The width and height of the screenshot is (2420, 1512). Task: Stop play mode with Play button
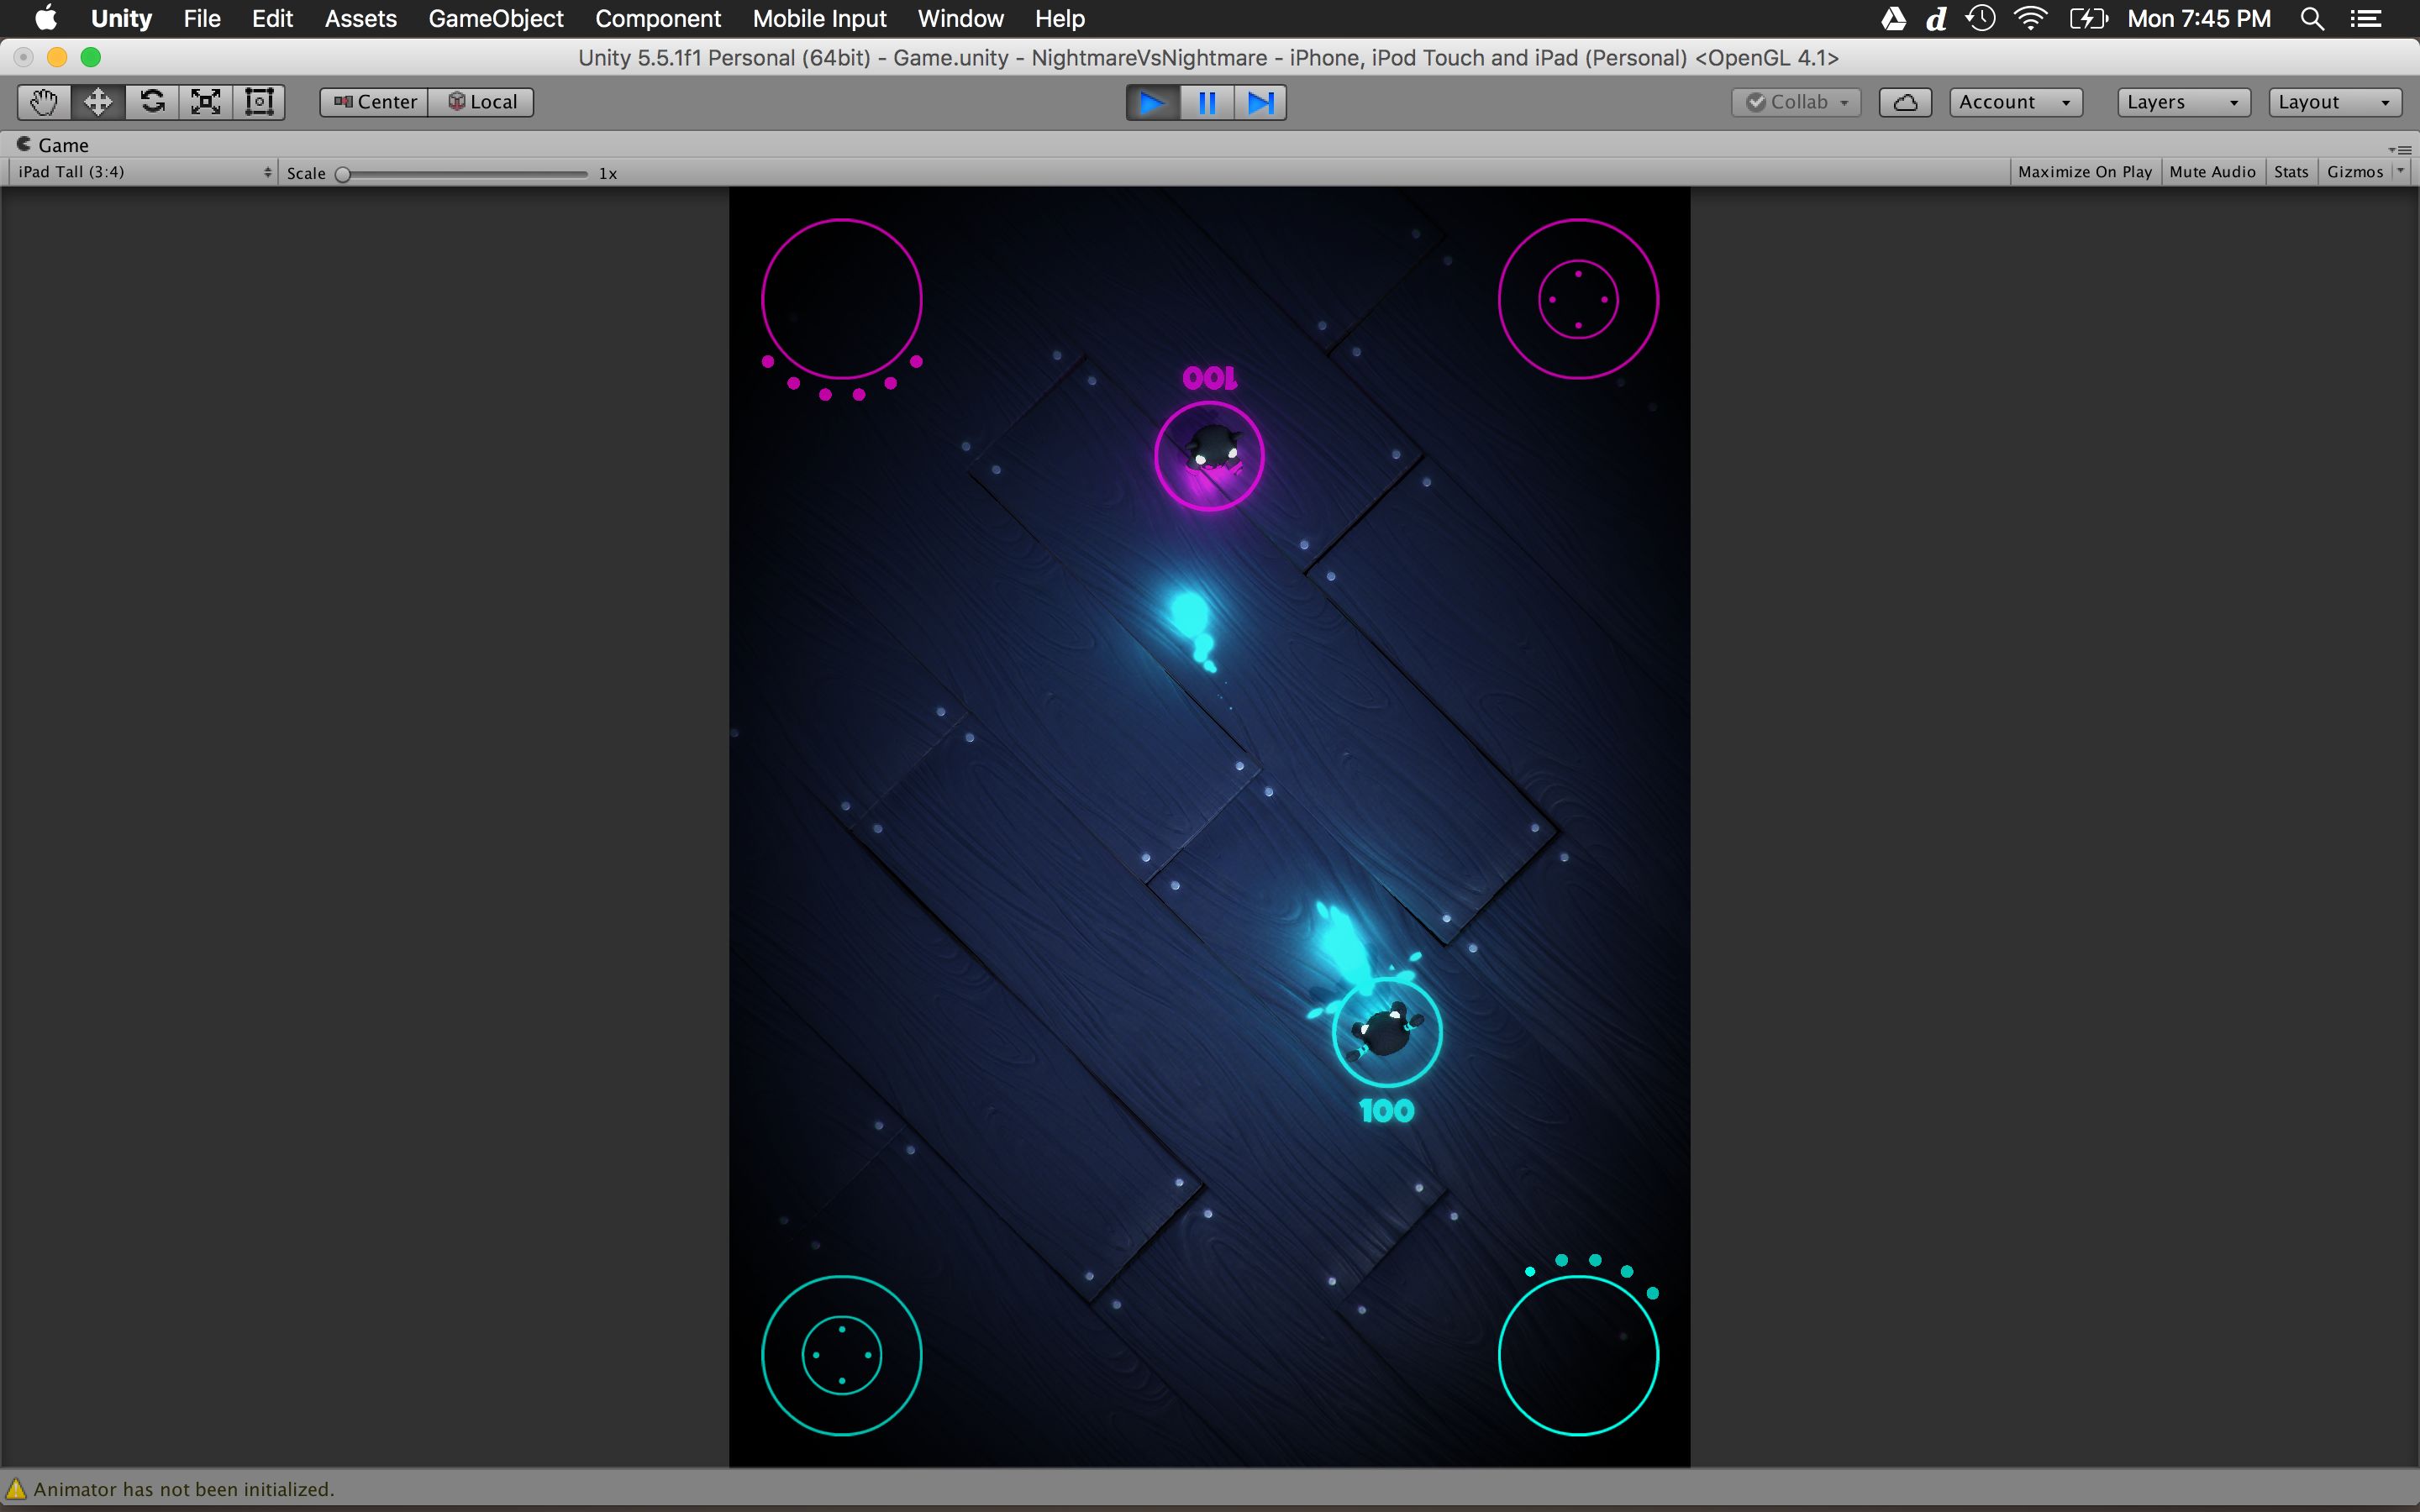pyautogui.click(x=1152, y=103)
